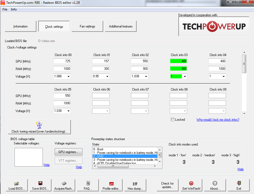This screenshot has height=194, width=254.
Task: Click the Clock info 00 GPU MHz field
Action: click(x=62, y=61)
